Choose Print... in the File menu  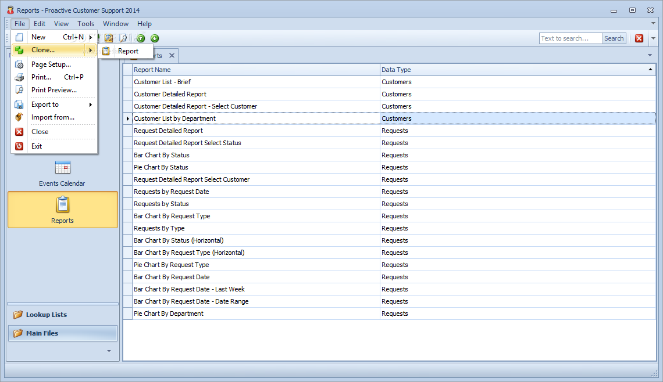click(x=54, y=77)
